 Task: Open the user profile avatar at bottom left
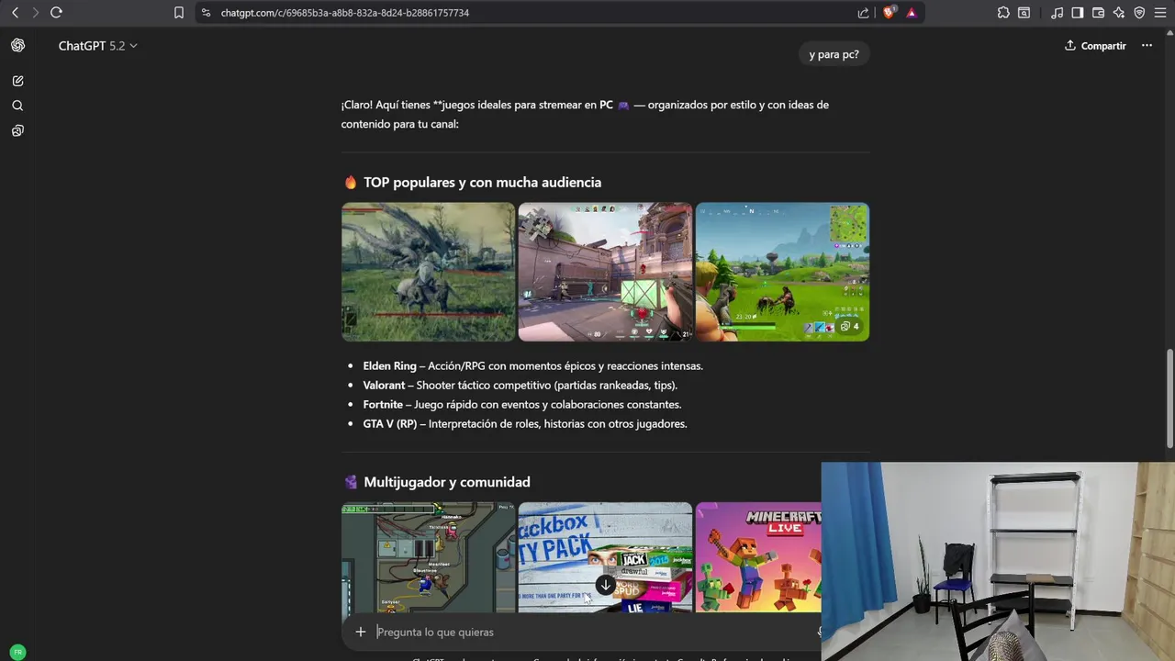click(x=17, y=652)
